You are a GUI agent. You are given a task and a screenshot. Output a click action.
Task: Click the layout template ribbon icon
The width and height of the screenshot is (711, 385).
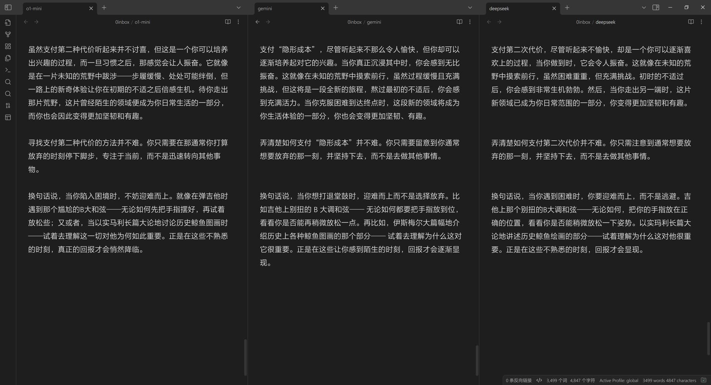coord(8,117)
